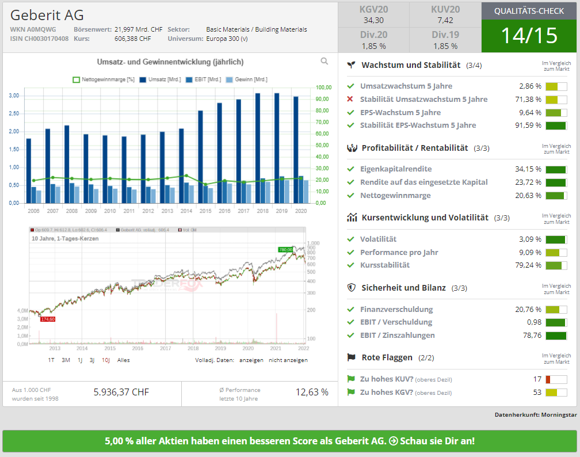
Task: Click the checkmark beside EBIT / Verschuldung
Action: 350,322
